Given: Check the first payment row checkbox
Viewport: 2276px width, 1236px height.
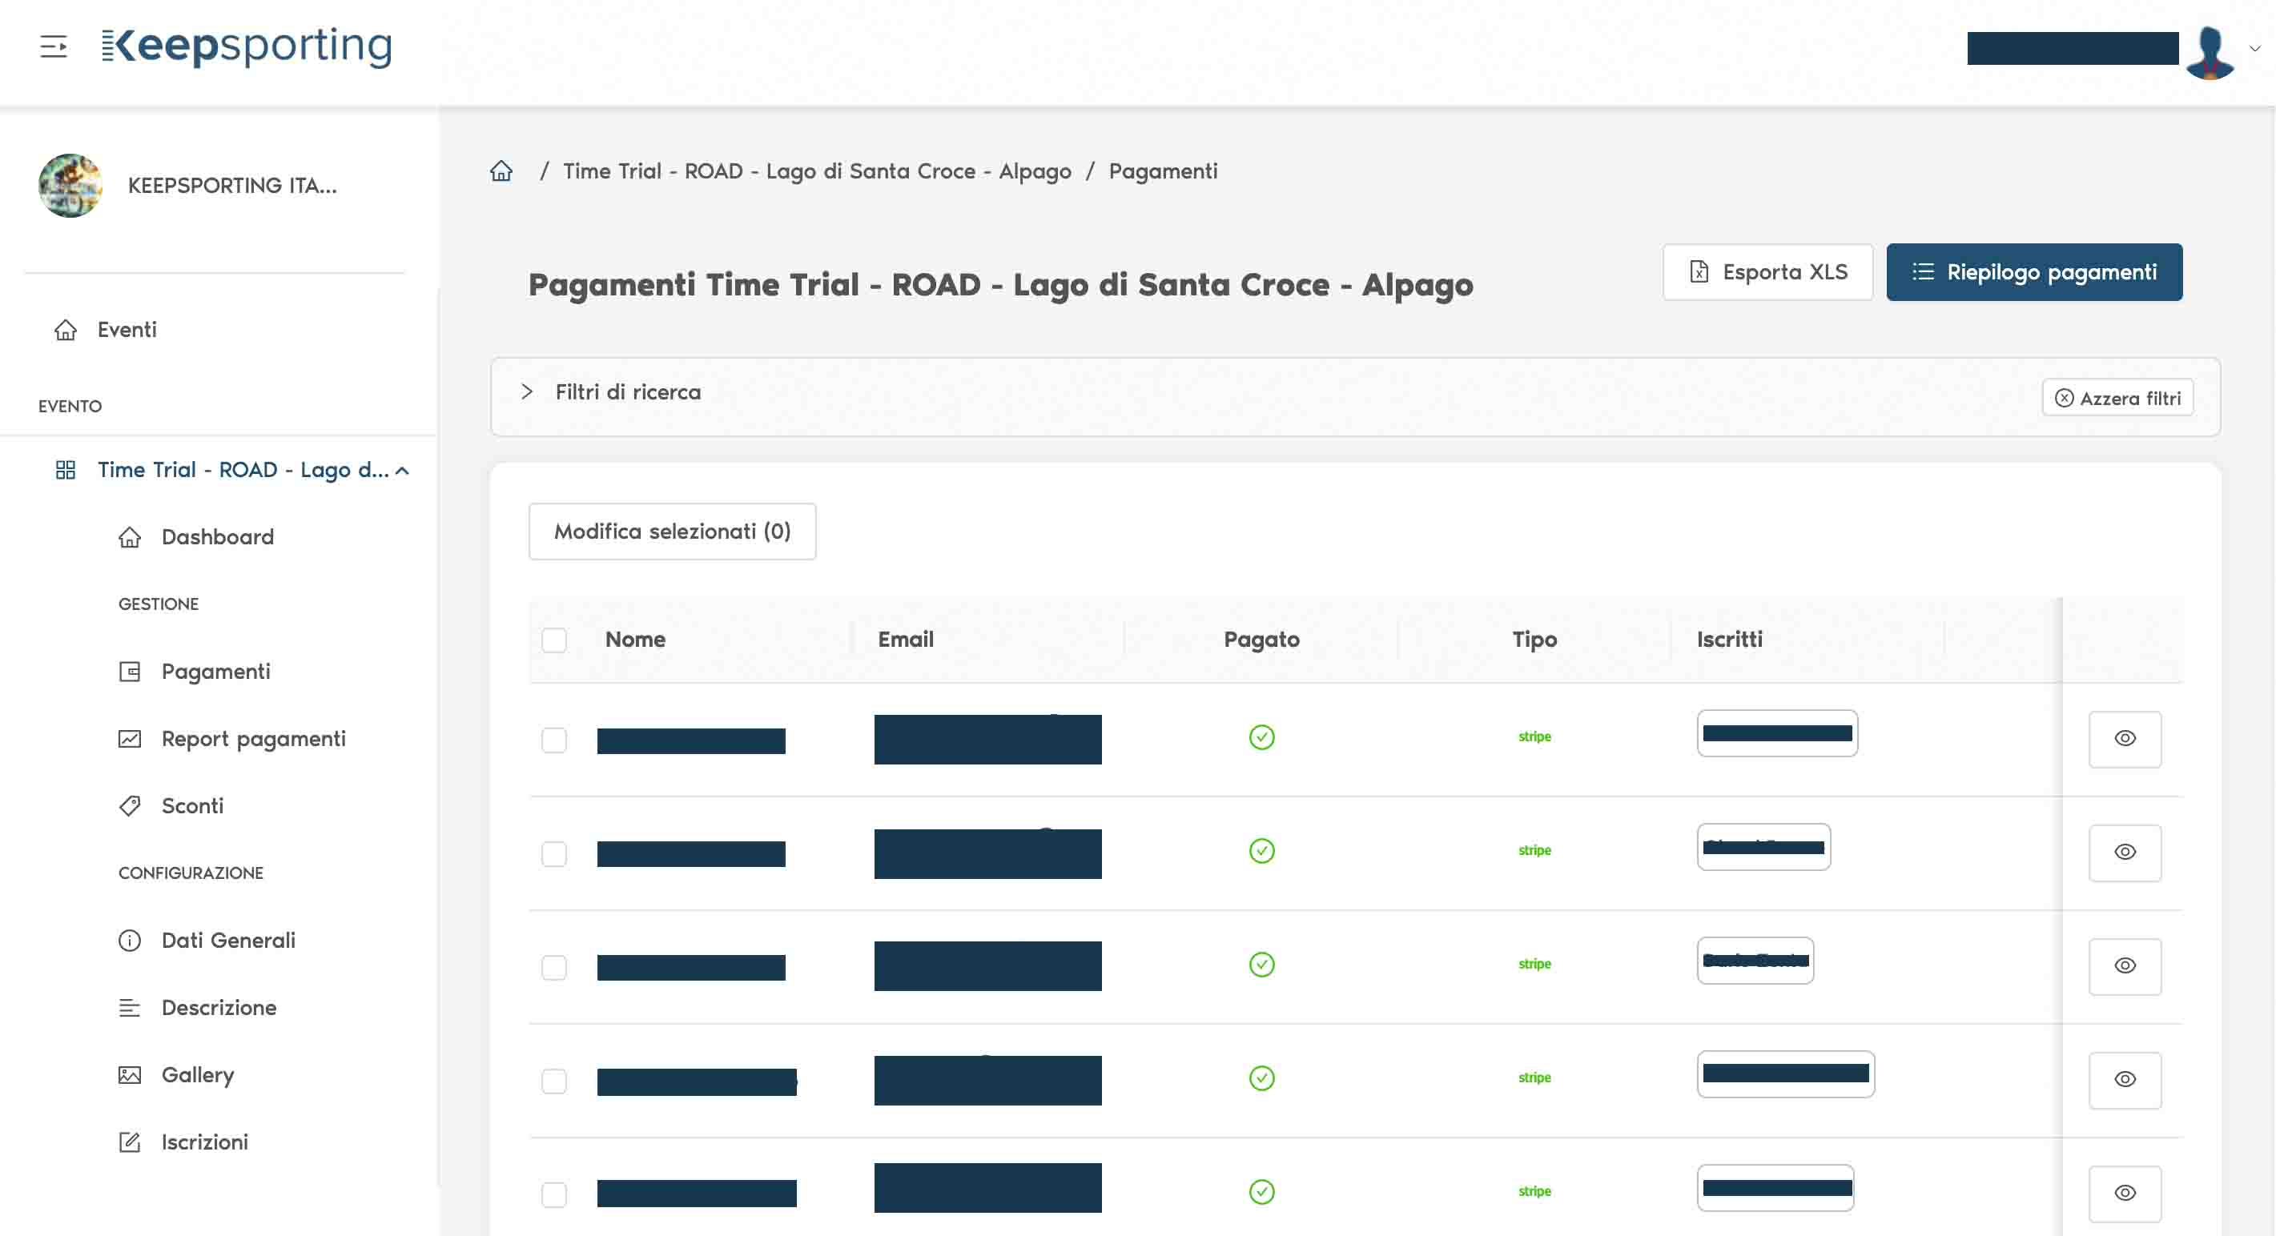Looking at the screenshot, I should click(x=554, y=740).
